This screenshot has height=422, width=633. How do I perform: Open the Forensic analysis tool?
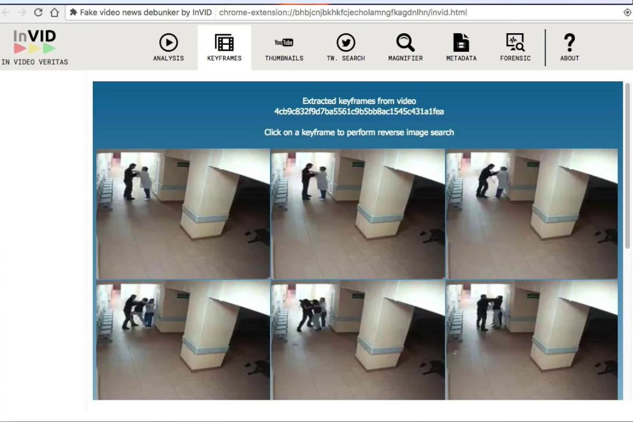(515, 47)
